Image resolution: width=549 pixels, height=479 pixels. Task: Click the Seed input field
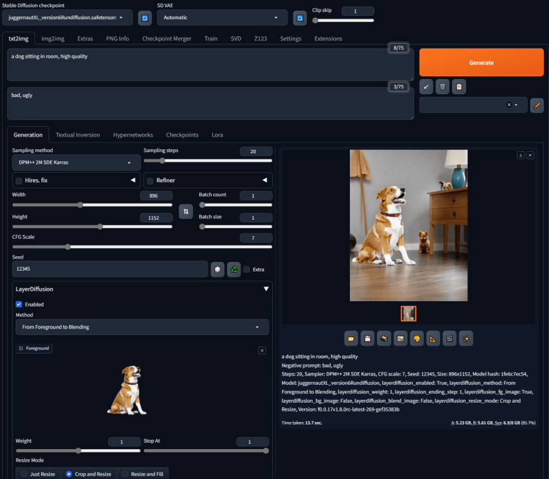110,269
